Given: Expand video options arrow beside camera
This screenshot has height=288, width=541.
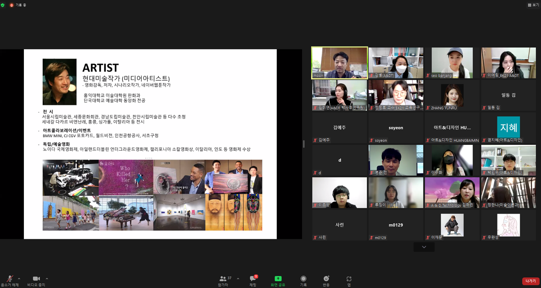Looking at the screenshot, I should pos(47,279).
